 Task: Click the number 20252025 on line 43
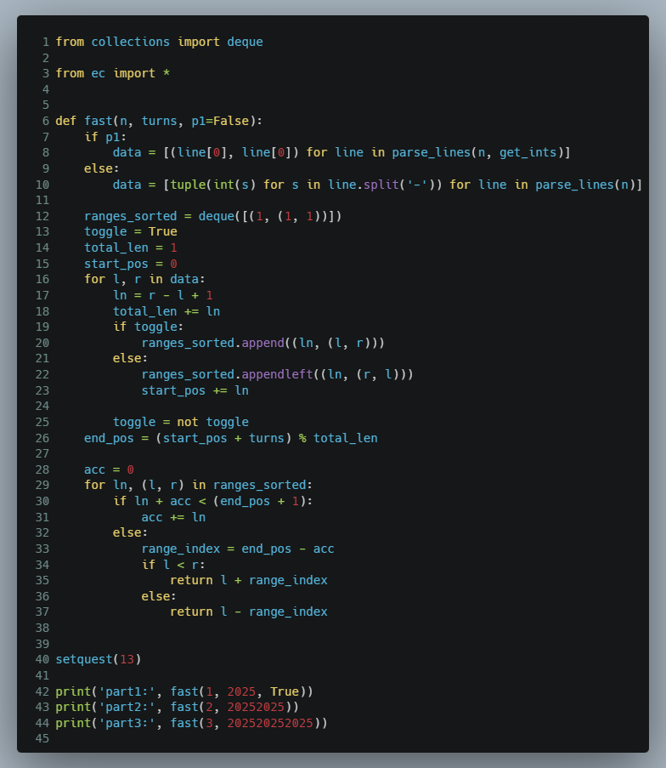tap(256, 708)
